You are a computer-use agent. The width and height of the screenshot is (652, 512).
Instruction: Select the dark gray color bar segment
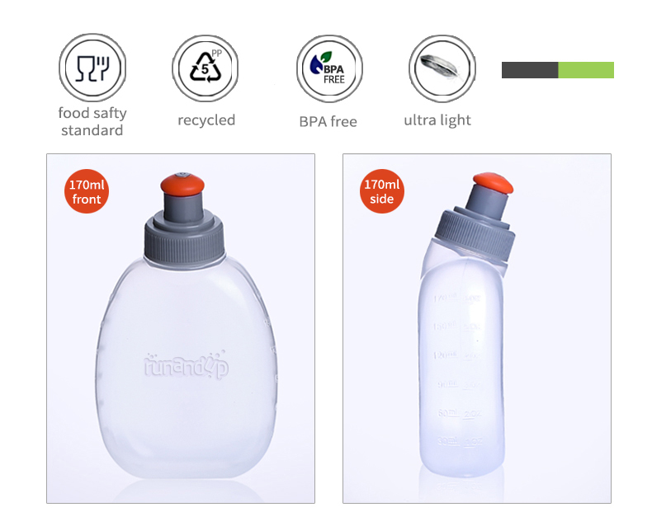click(x=530, y=70)
